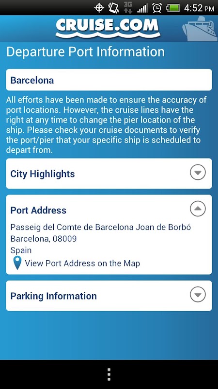218x389 pixels.
Task: Select the Barcelona port name field
Action: pyautogui.click(x=109, y=80)
